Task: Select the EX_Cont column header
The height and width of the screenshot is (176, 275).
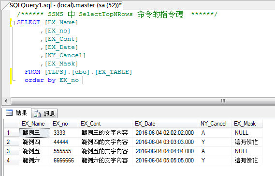Action: point(105,124)
